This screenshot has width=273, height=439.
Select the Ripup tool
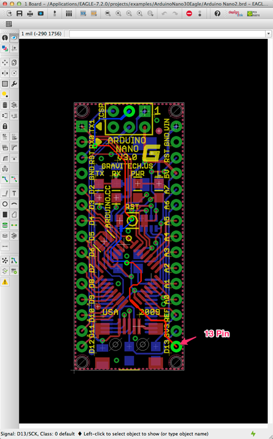coord(14,179)
